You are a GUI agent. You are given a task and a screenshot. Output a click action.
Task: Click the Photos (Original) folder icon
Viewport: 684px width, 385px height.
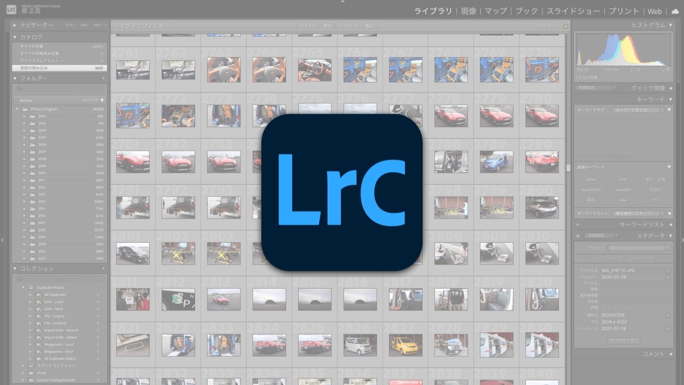pos(25,109)
